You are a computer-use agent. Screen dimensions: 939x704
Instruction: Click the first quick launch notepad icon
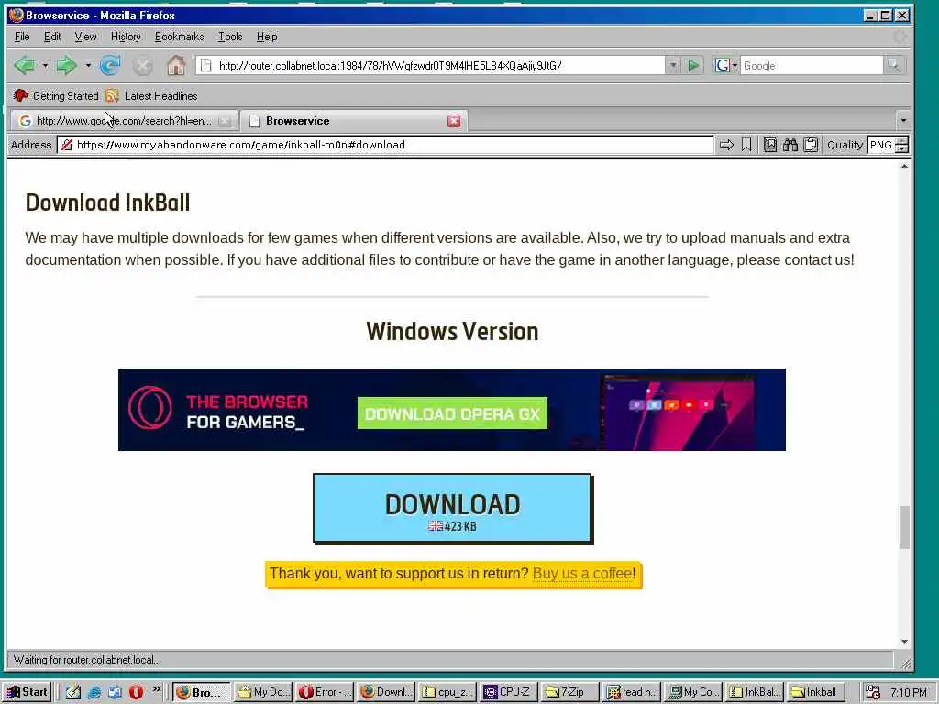click(x=73, y=692)
